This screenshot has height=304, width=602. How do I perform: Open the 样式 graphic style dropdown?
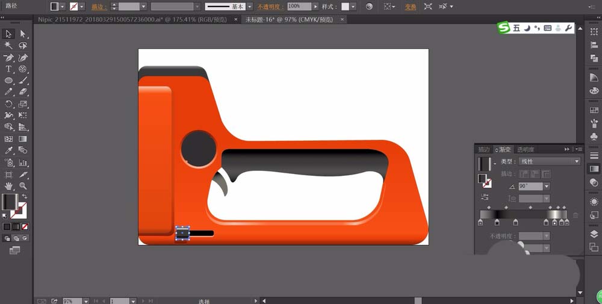pos(353,7)
